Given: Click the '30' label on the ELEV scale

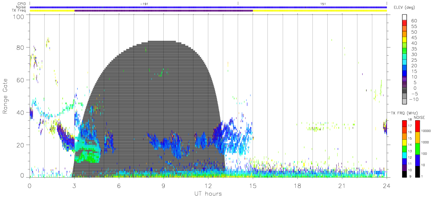Looking at the screenshot, I should click(x=414, y=55).
